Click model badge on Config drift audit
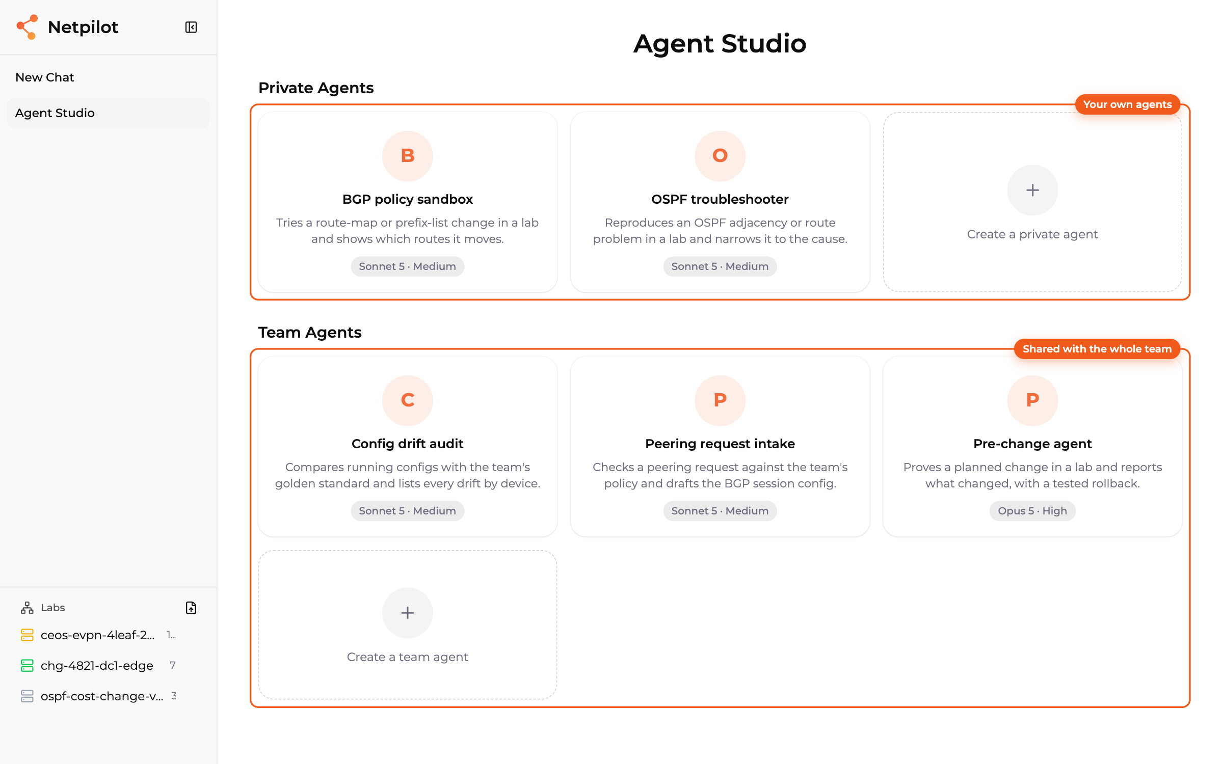 tap(408, 511)
